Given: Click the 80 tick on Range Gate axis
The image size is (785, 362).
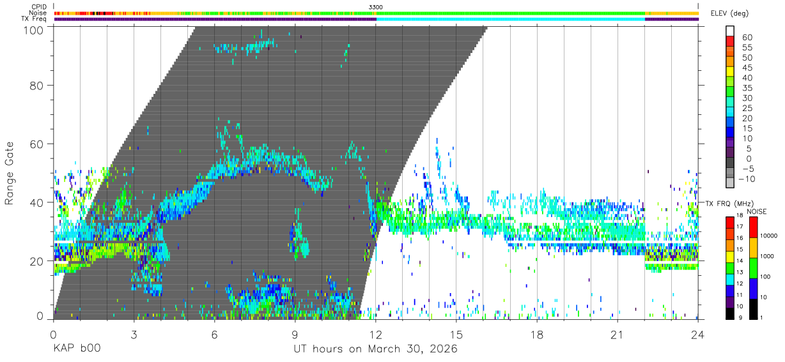Looking at the screenshot, I should pos(37,85).
